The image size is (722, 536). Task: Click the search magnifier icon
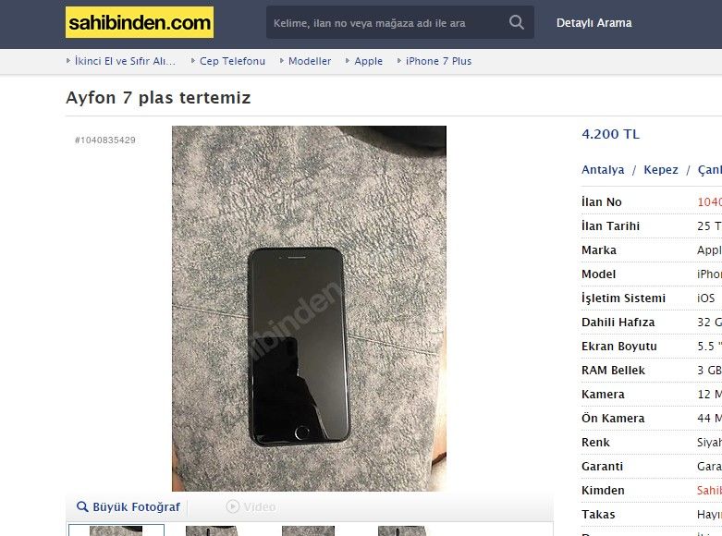[516, 22]
